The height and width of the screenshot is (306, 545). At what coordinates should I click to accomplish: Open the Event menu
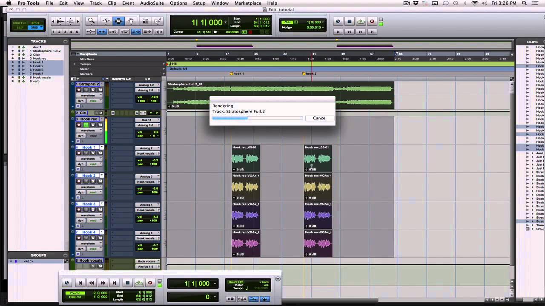(128, 3)
